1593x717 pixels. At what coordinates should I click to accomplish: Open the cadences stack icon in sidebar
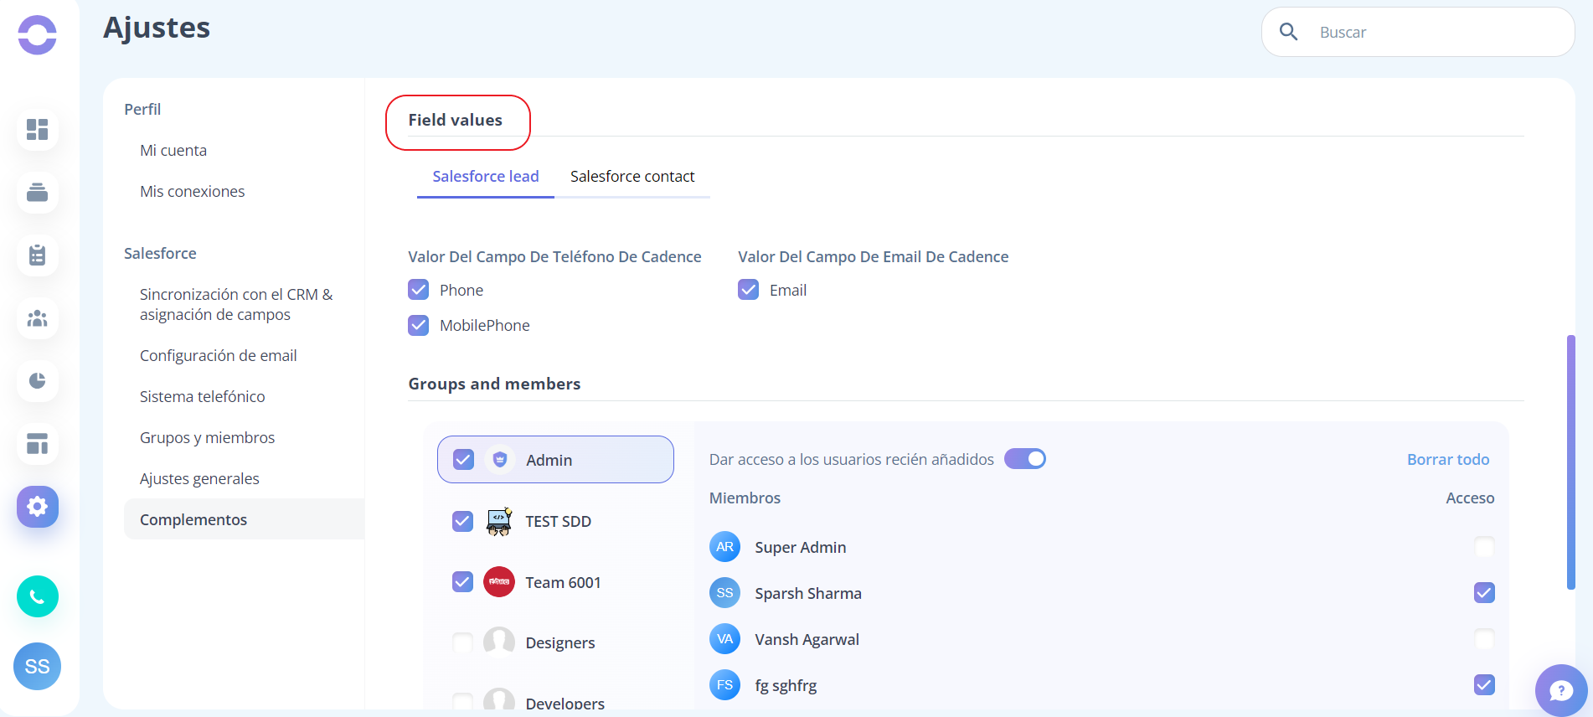[x=37, y=193]
